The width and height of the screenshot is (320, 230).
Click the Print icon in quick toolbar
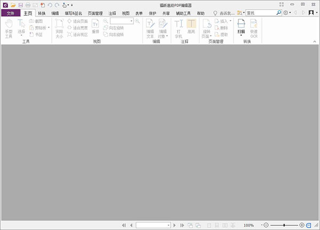pos(28,5)
